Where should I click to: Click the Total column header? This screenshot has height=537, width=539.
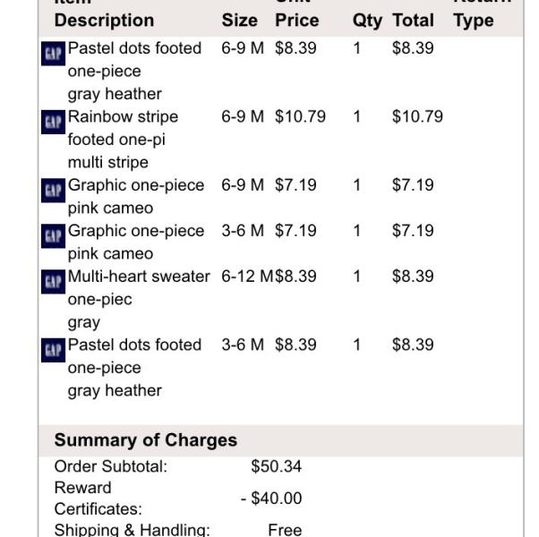click(413, 21)
